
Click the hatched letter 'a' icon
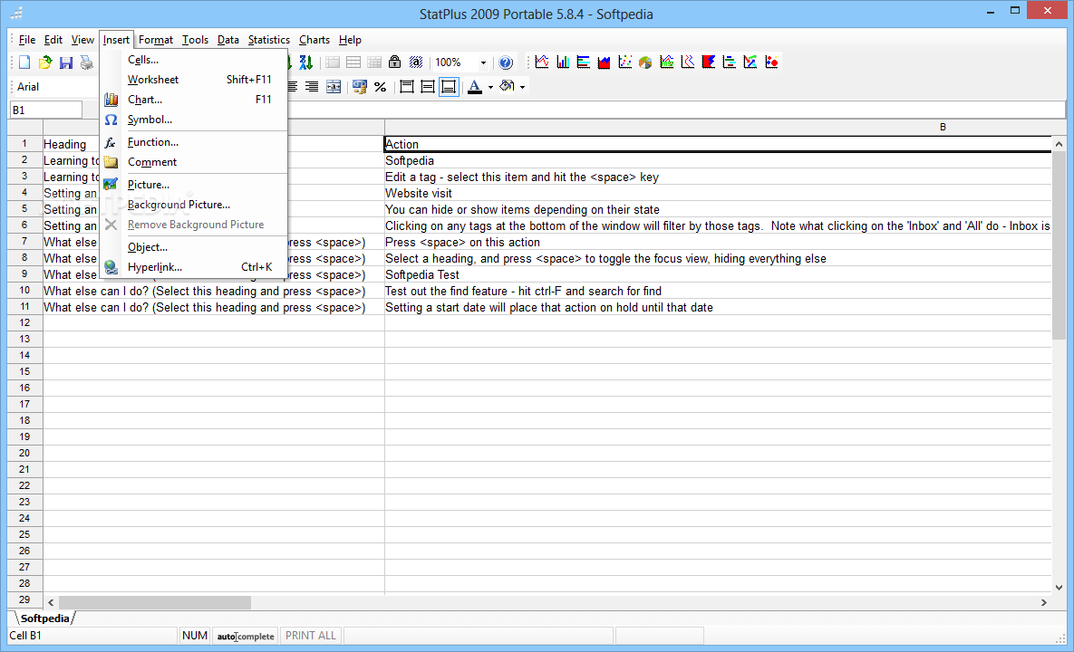tap(416, 62)
